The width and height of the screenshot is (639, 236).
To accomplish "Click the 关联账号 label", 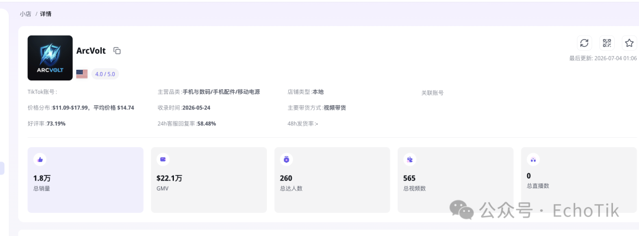I will point(433,93).
